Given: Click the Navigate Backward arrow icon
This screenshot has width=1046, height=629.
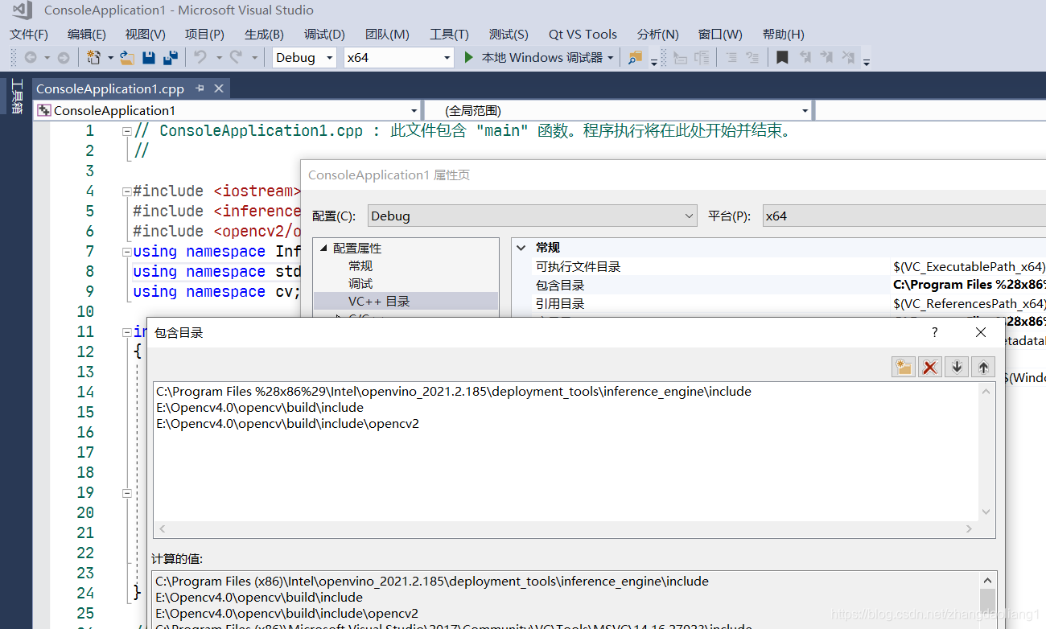Looking at the screenshot, I should [31, 58].
